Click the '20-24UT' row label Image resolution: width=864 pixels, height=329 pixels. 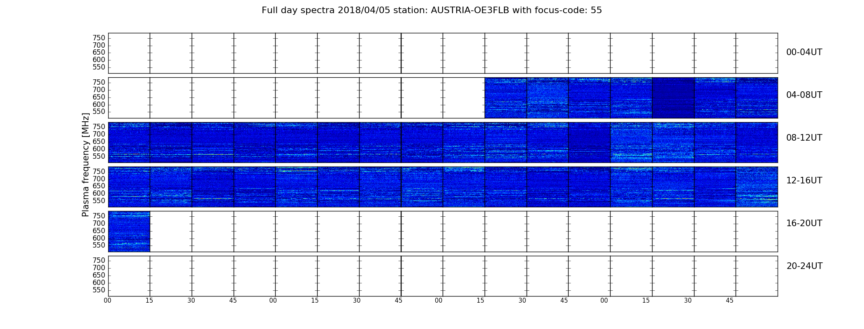[804, 266]
